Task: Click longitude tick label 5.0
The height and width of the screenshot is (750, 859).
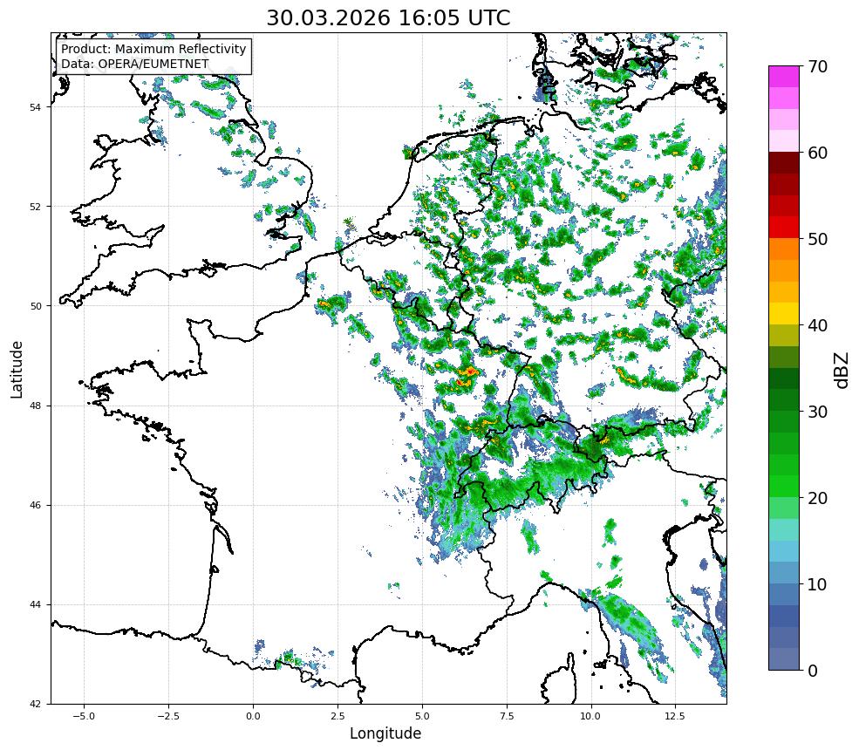Action: pyautogui.click(x=422, y=716)
